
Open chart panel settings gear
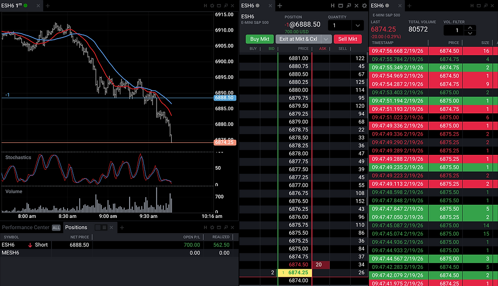pyautogui.click(x=212, y=6)
